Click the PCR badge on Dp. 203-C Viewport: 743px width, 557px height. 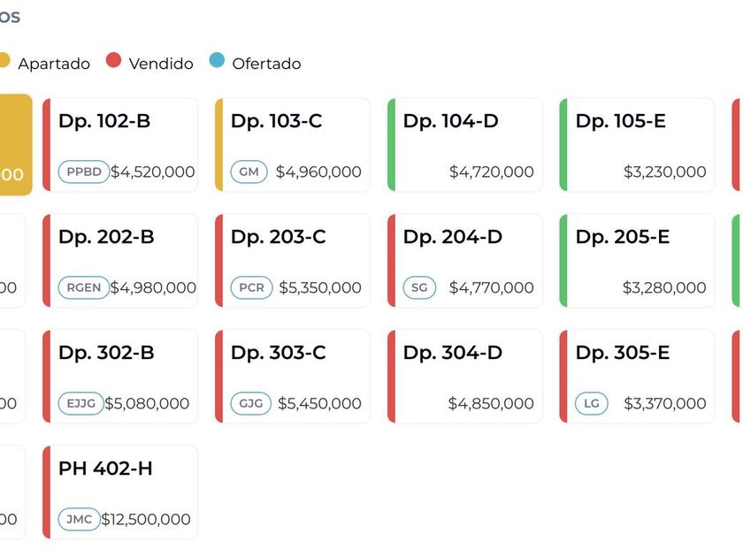pyautogui.click(x=251, y=287)
